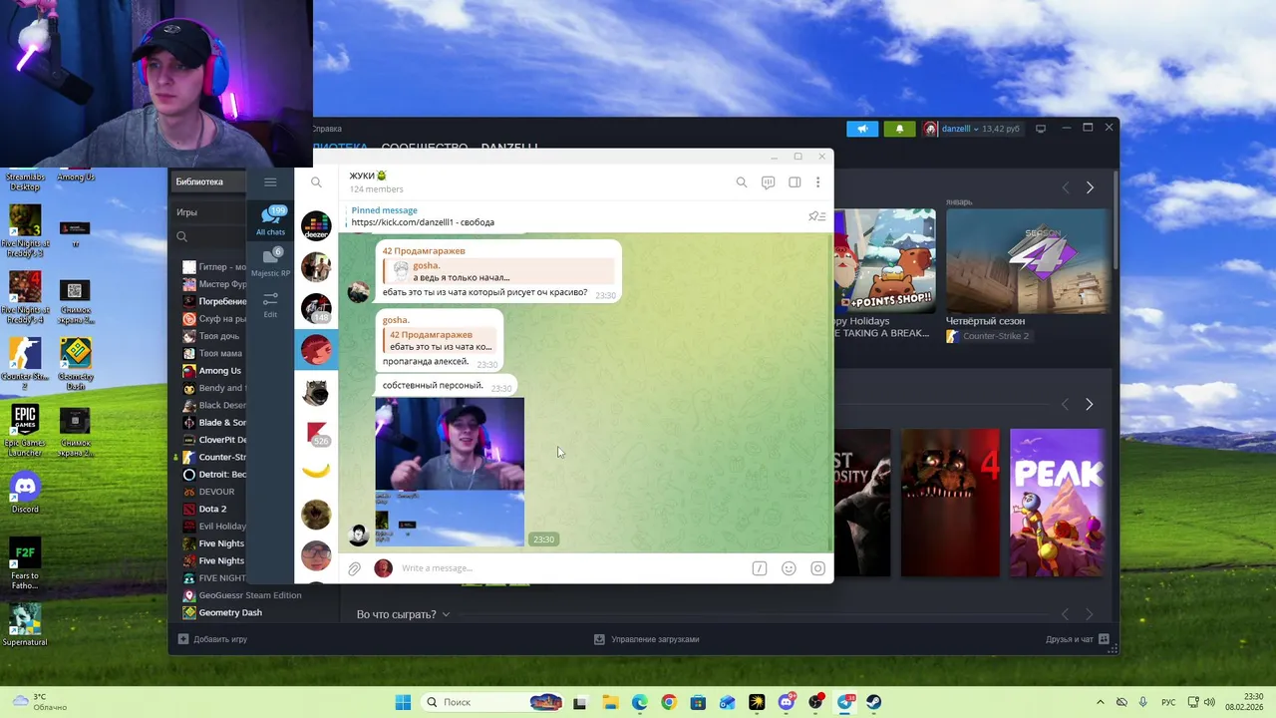Open bot commands slash icon
Image resolution: width=1276 pixels, height=718 pixels.
pyautogui.click(x=759, y=568)
